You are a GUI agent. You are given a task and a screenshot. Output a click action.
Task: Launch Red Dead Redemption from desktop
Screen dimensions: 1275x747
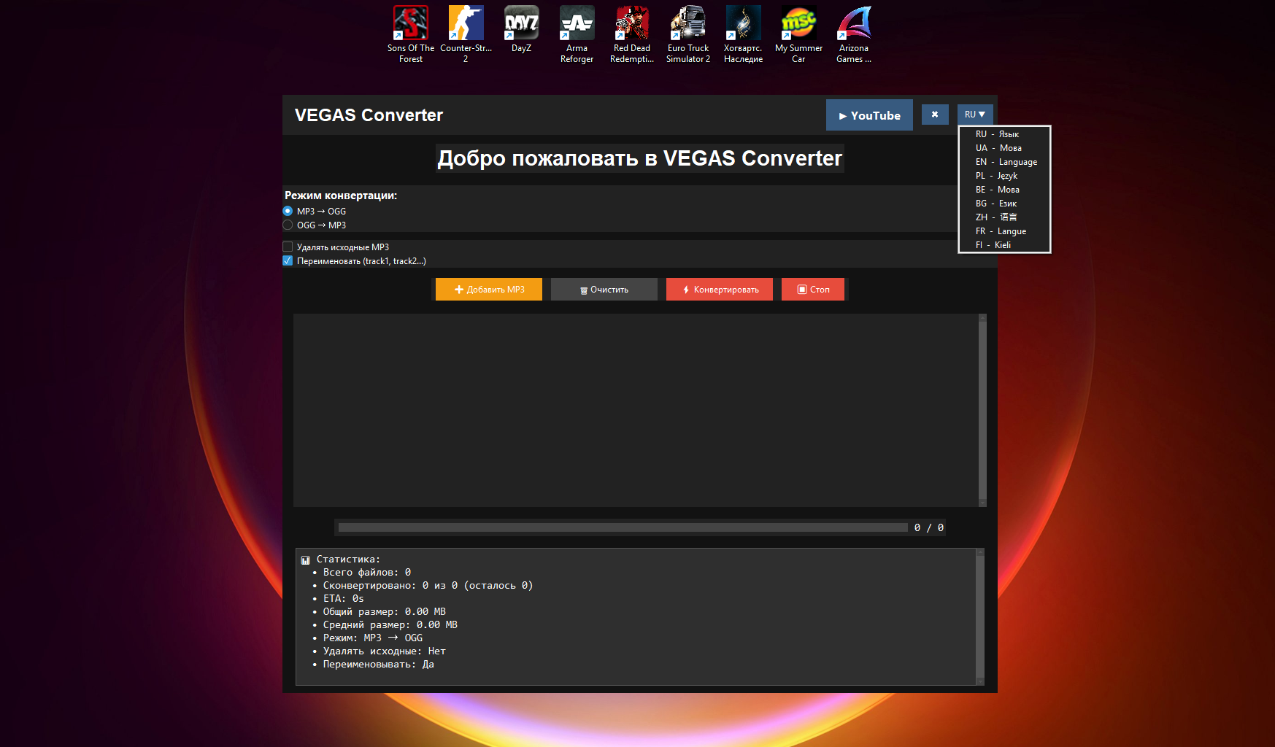[x=632, y=23]
